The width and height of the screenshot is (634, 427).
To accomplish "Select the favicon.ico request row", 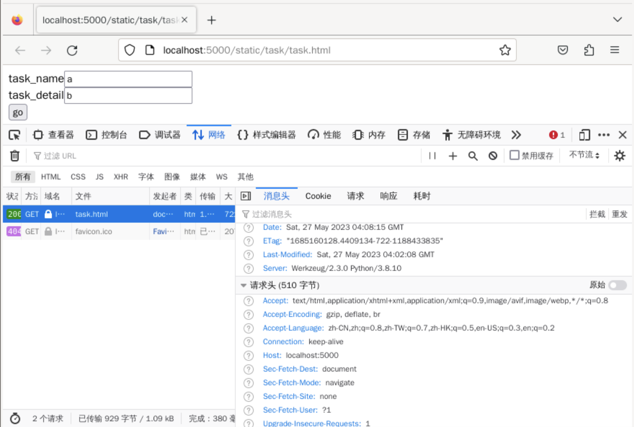I will coord(119,231).
